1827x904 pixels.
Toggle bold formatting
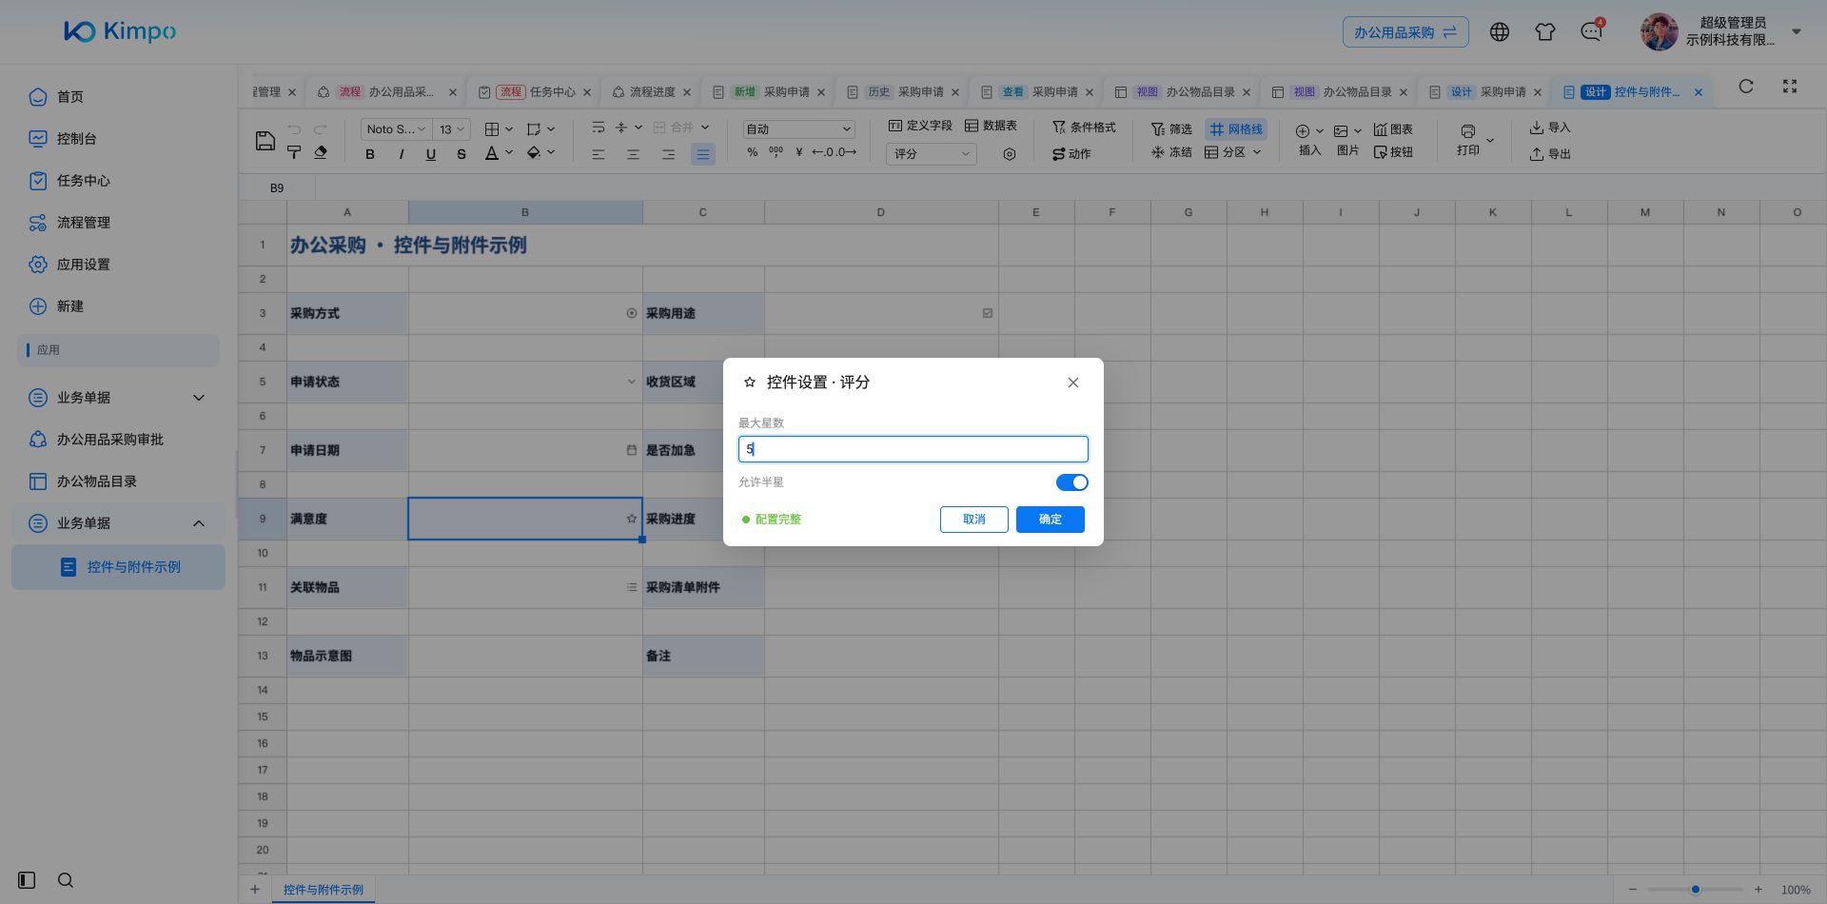click(370, 153)
